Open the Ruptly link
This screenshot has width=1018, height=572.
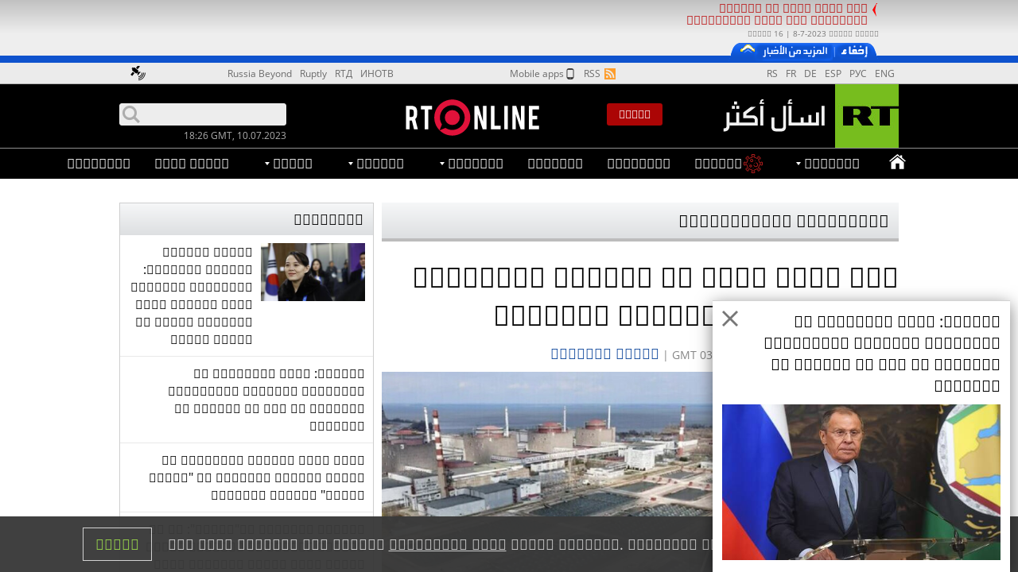[313, 74]
